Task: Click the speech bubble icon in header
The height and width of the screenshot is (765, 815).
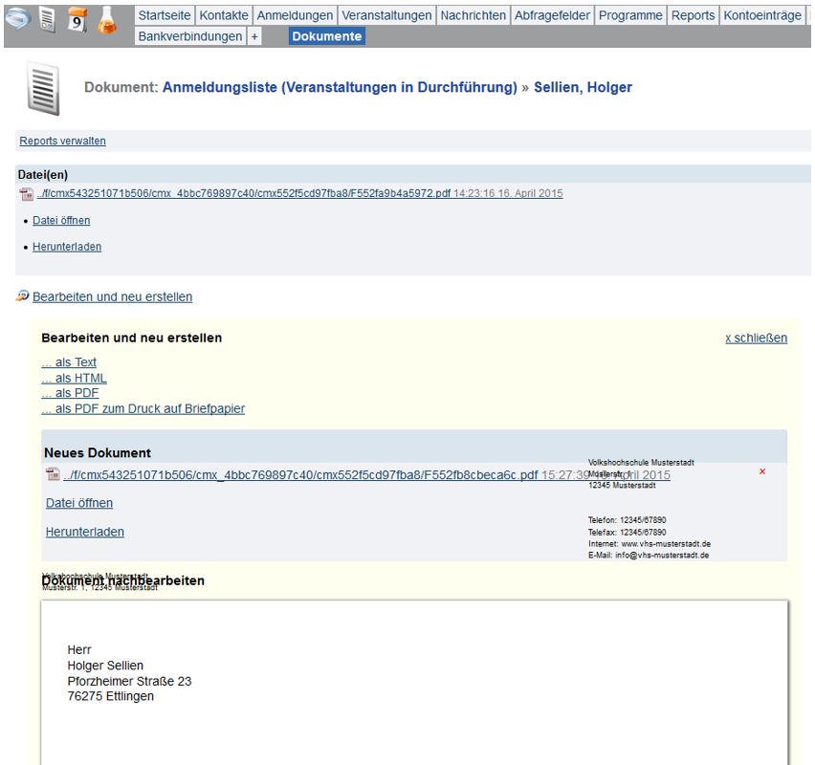Action: point(17,18)
